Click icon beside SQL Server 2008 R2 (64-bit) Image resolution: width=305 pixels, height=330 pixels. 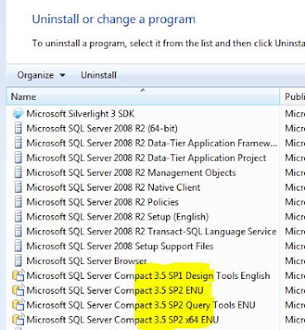coord(18,129)
